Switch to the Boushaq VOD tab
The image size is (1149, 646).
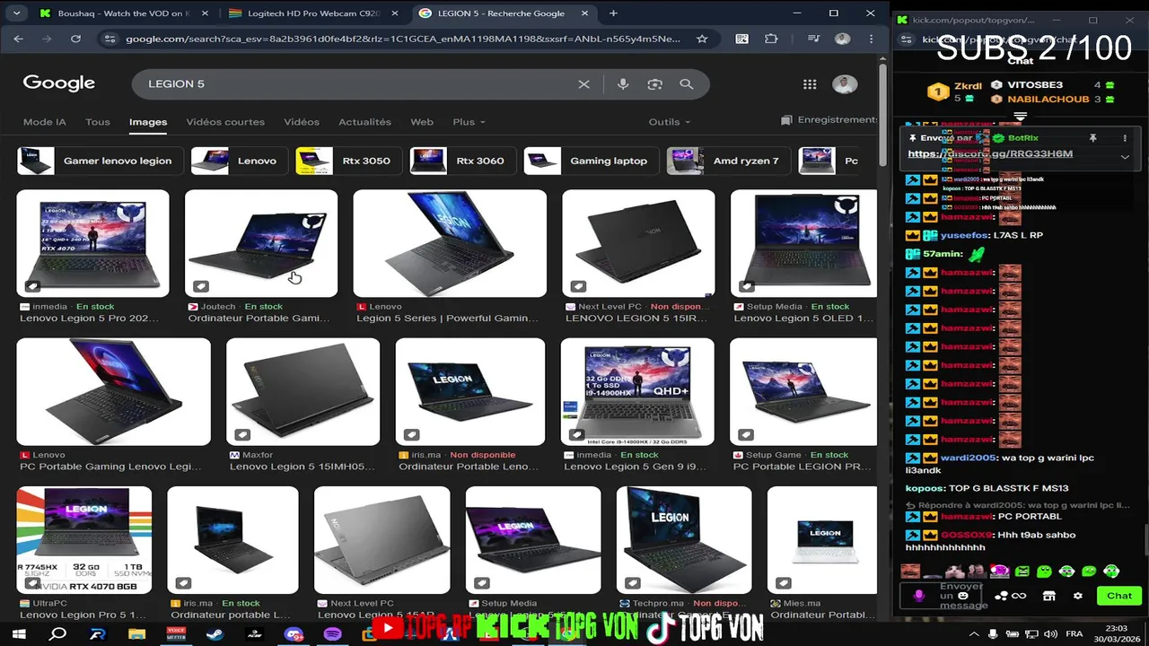[123, 13]
